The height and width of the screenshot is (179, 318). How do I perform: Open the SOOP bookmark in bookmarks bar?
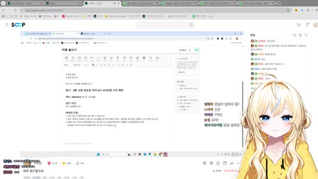click(98, 16)
